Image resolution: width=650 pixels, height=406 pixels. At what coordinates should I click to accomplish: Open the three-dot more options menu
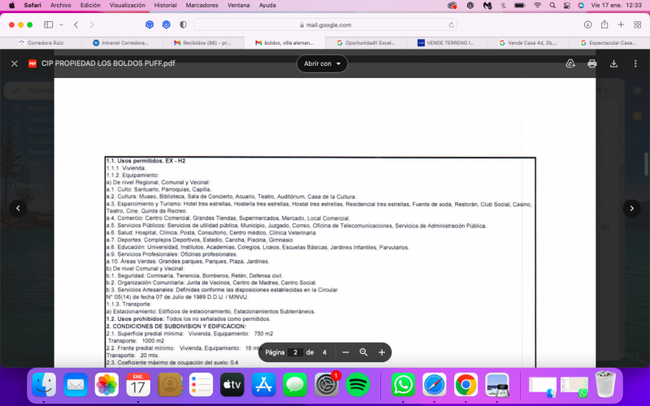click(x=635, y=63)
